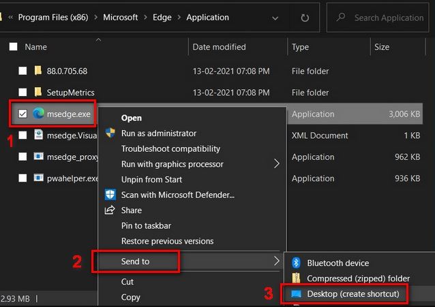Select Restore previous versions
Image resolution: width=435 pixels, height=307 pixels.
pos(167,241)
